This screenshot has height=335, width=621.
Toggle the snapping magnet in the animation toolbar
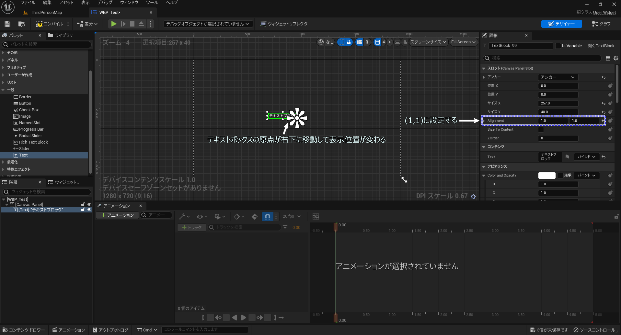coord(267,217)
